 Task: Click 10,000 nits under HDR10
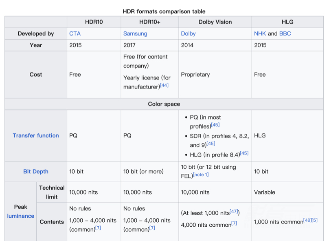[83, 192]
